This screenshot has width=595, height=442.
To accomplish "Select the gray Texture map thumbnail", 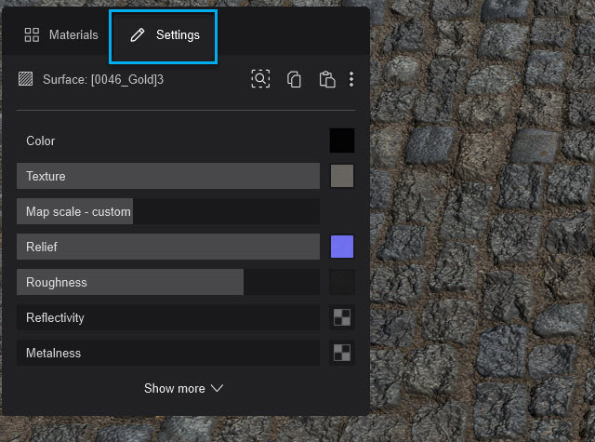I will click(342, 176).
